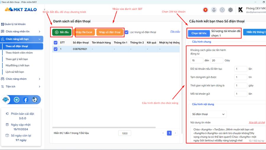The image size is (266, 150).
Task: Click the Nội dung tin nhắn text area
Action: [228, 134]
